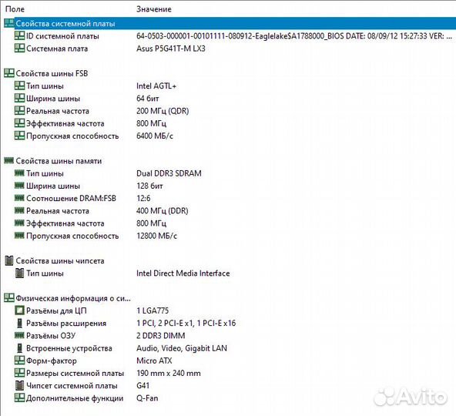Viewport: 456px width, 416px height.
Task: Click the Asus P5G41T-M LX3 value
Action: [x=171, y=49]
